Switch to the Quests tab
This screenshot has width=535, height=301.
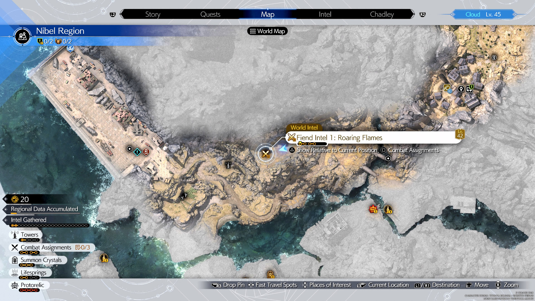click(x=210, y=14)
